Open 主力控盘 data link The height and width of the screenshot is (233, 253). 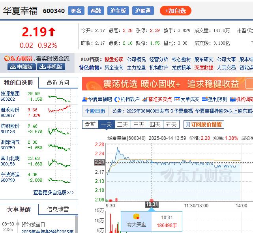pyautogui.click(x=136, y=68)
